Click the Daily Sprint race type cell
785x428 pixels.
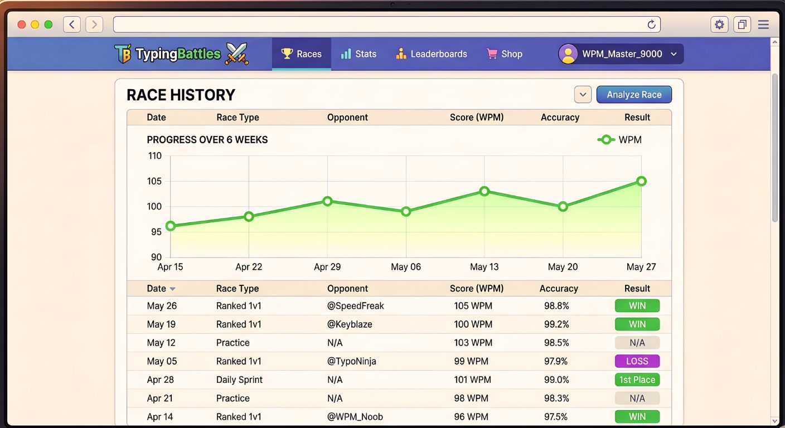pos(239,380)
